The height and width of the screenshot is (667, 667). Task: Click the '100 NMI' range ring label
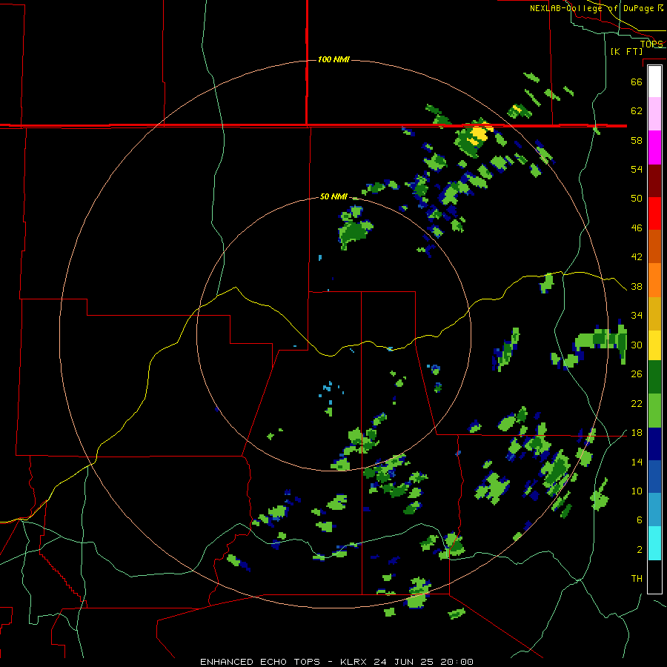point(333,59)
